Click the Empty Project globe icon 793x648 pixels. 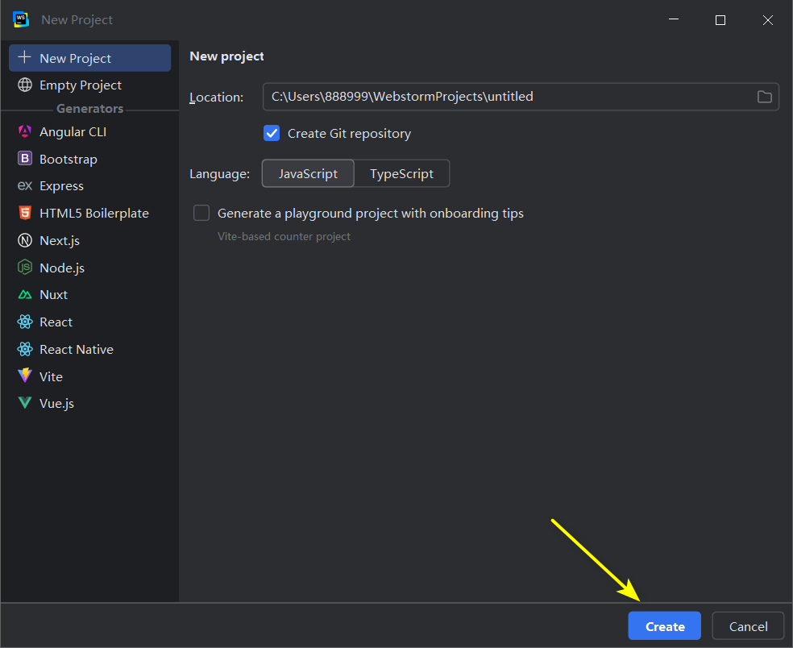(25, 85)
